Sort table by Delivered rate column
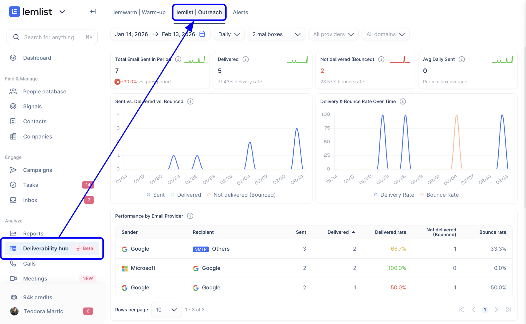This screenshot has width=526, height=324. tap(390, 232)
